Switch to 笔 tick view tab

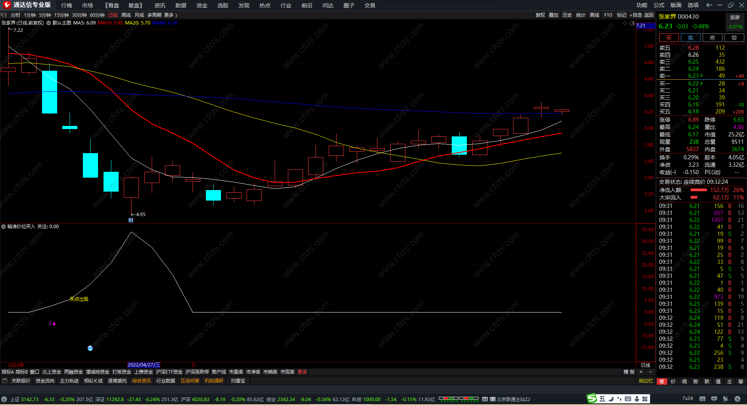[x=661, y=381]
